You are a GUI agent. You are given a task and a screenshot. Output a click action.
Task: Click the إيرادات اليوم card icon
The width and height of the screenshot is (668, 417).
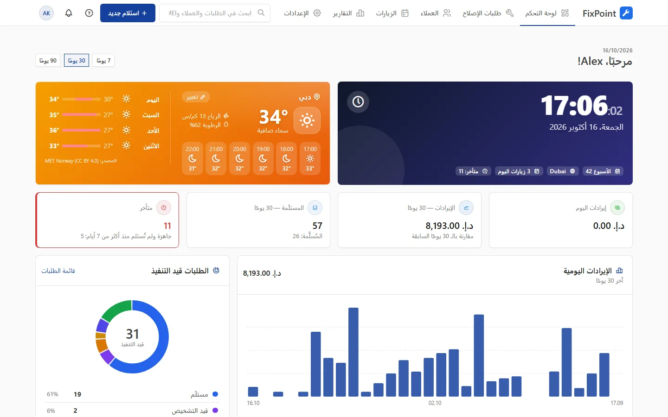pyautogui.click(x=617, y=208)
